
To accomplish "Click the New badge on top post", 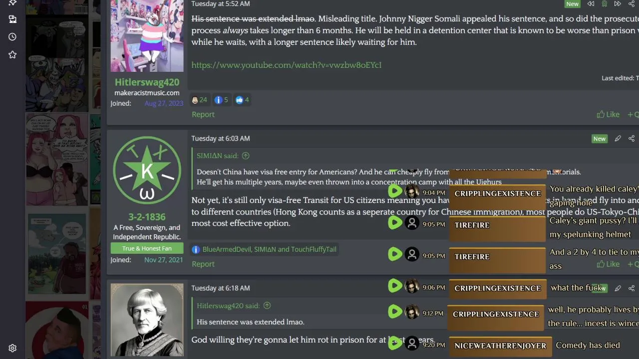I will tap(573, 4).
